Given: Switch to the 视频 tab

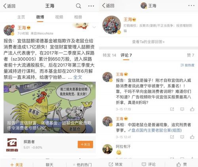Looking at the screenshot, I should [x=59, y=17].
